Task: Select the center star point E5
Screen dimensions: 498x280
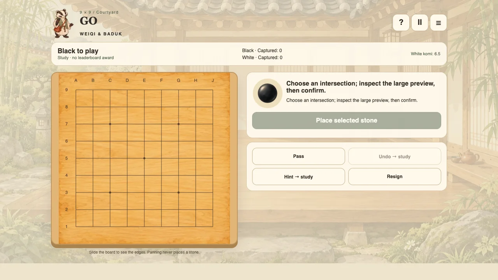Action: tap(144, 158)
